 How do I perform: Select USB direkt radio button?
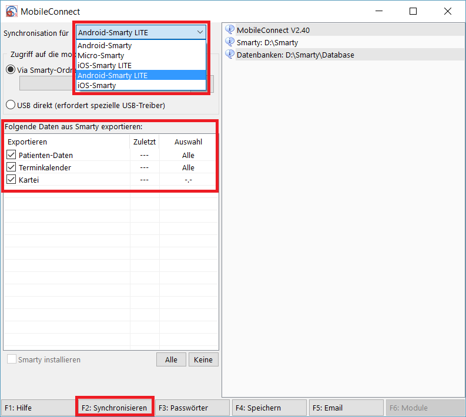(x=11, y=105)
